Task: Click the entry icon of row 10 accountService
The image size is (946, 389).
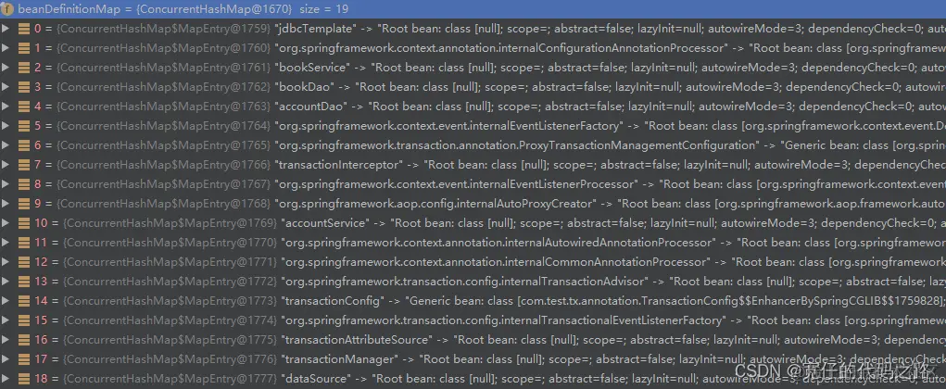Action: pyautogui.click(x=24, y=223)
